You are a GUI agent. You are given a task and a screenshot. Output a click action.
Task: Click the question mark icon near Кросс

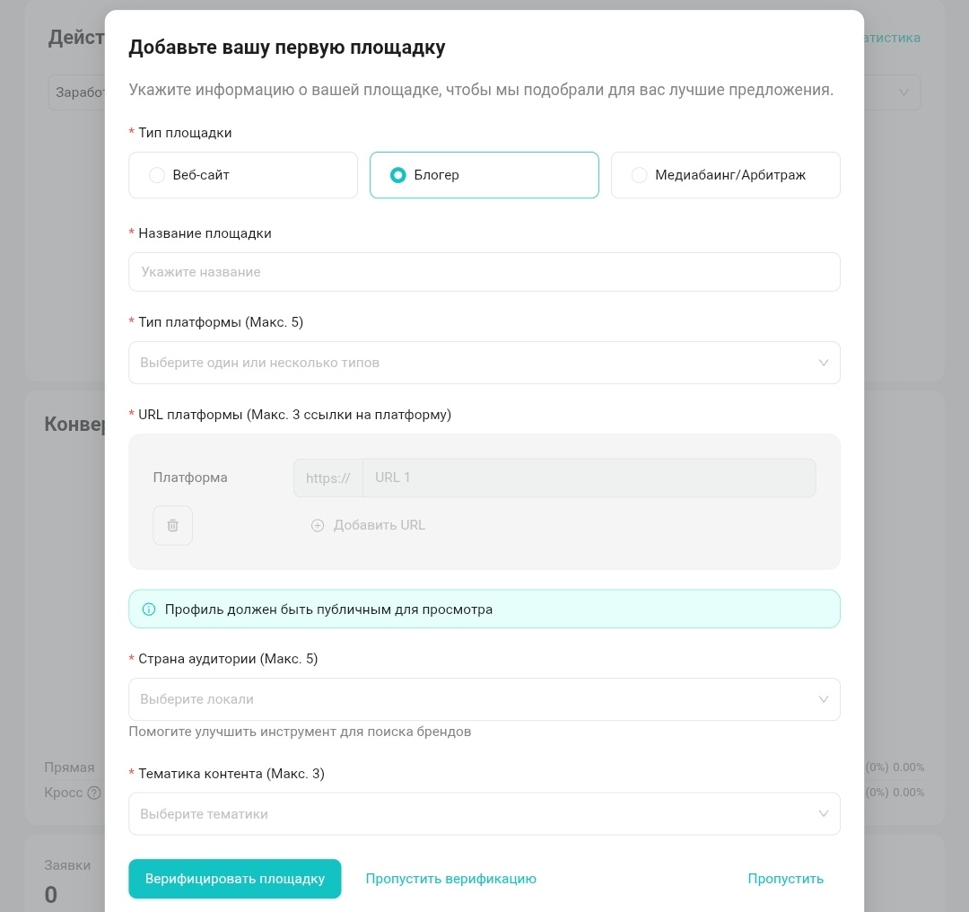(x=94, y=793)
